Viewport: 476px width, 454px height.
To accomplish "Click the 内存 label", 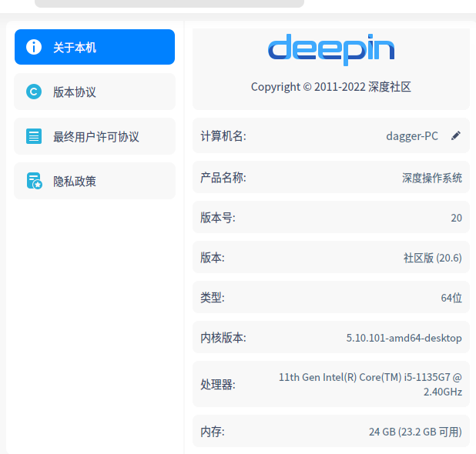I will [x=212, y=432].
